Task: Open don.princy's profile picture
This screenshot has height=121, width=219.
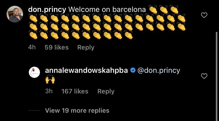Action: tap(15, 14)
